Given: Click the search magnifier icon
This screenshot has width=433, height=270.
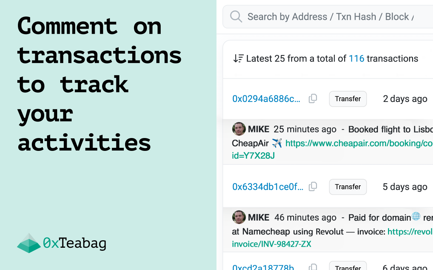Looking at the screenshot, I should tap(236, 17).
